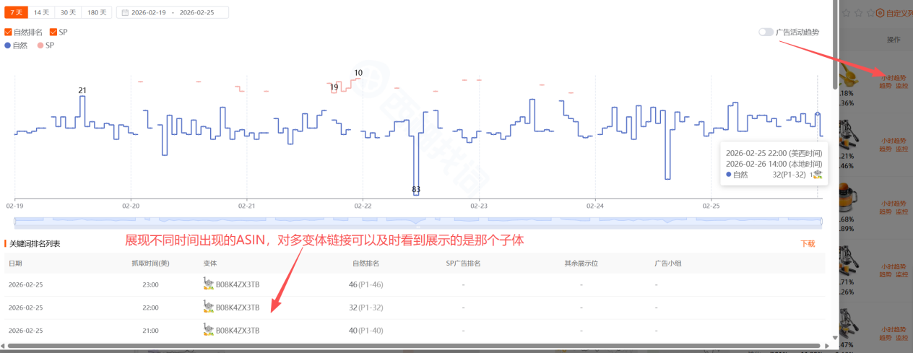Click the calendar icon in date range field
The width and height of the screenshot is (913, 353).
point(125,13)
